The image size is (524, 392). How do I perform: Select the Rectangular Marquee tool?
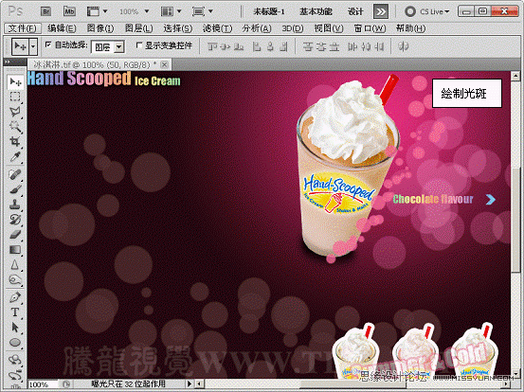tap(15, 97)
